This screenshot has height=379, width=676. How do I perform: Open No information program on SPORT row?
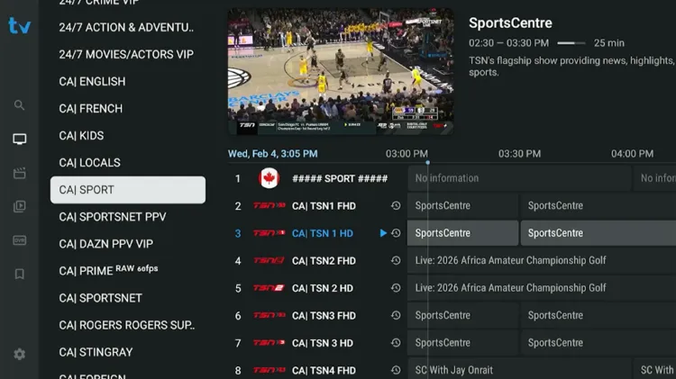[x=519, y=178]
